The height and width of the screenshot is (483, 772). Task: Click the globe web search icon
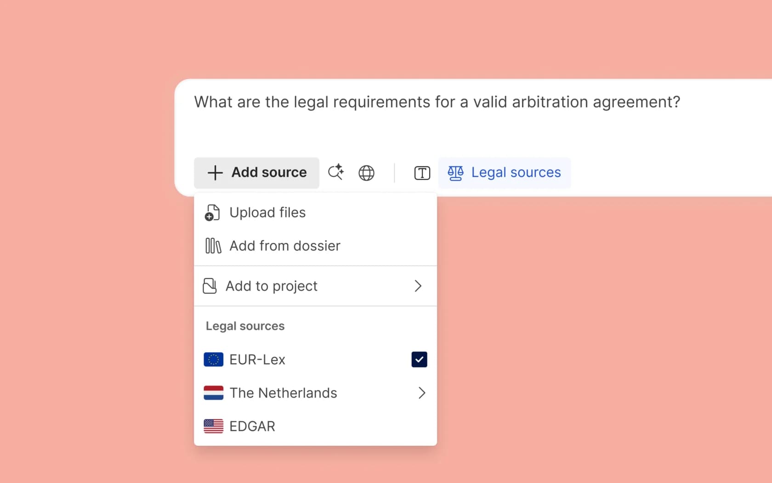(x=366, y=173)
